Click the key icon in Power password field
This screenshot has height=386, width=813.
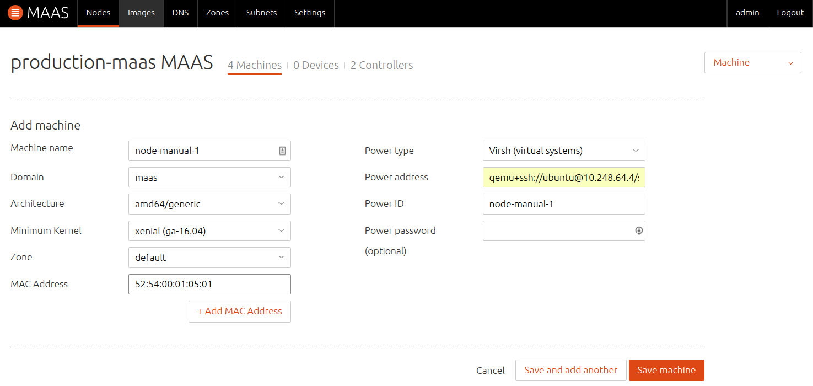click(x=638, y=231)
